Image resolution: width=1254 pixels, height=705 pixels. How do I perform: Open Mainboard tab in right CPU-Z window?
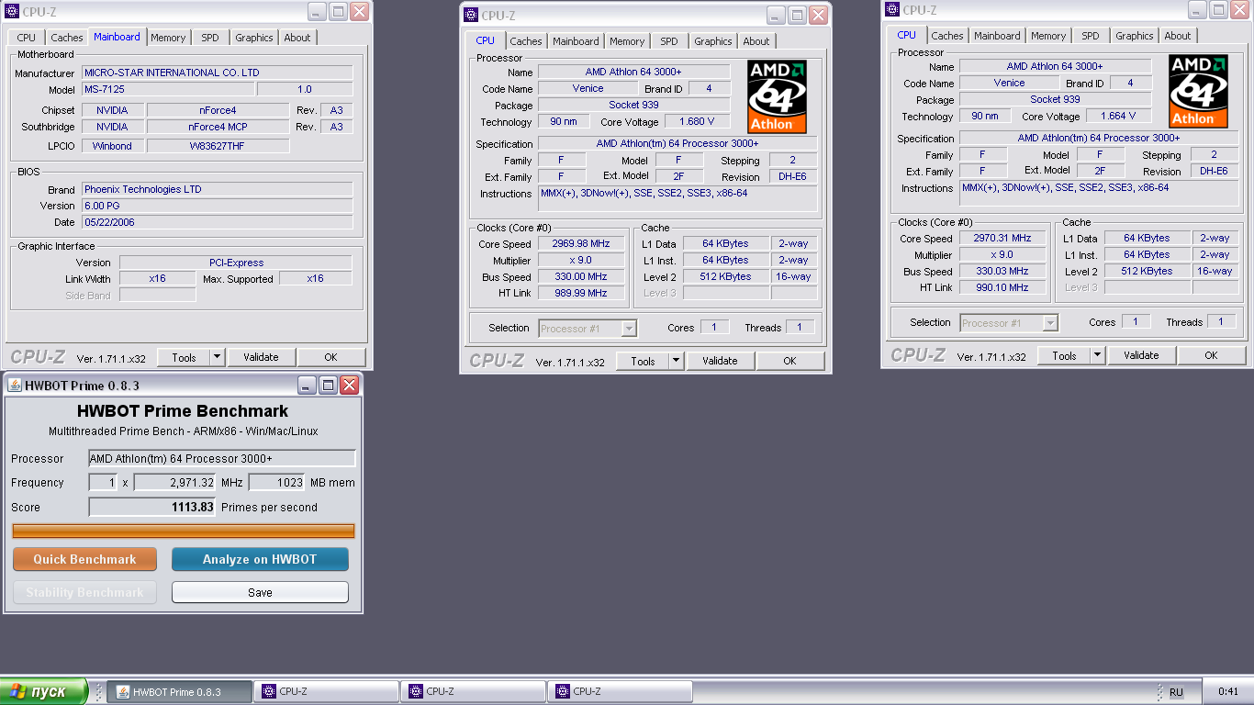click(x=998, y=36)
